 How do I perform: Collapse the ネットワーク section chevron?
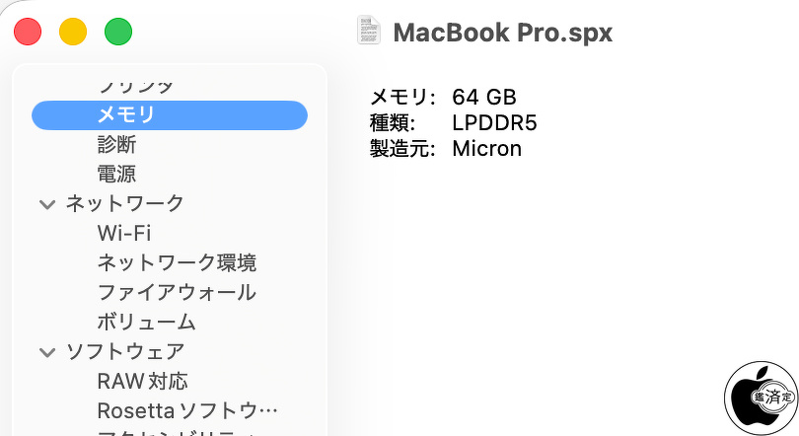tap(46, 205)
